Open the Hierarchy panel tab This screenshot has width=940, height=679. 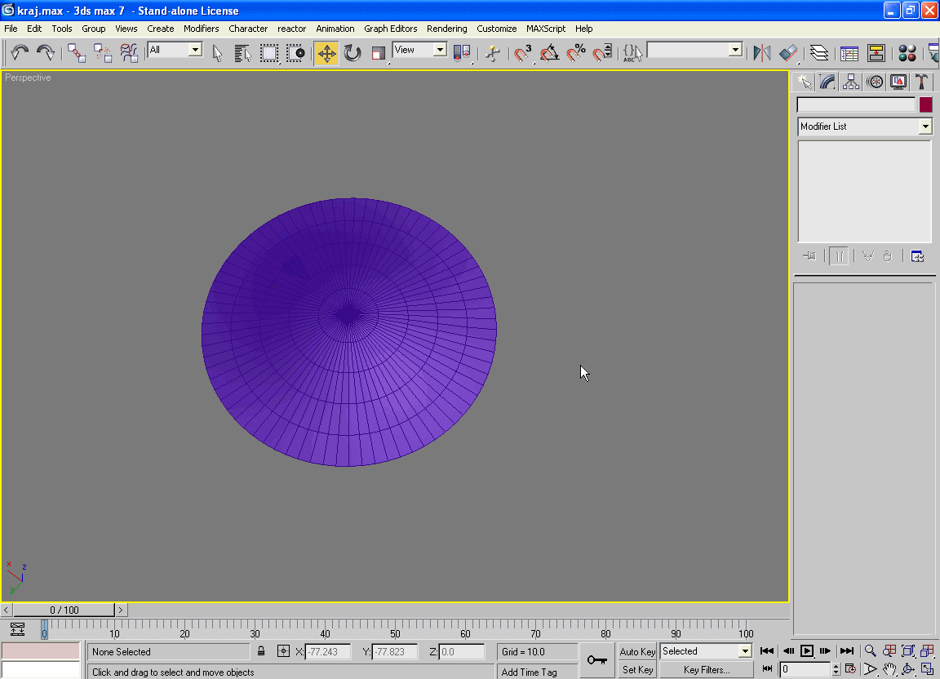click(x=851, y=82)
